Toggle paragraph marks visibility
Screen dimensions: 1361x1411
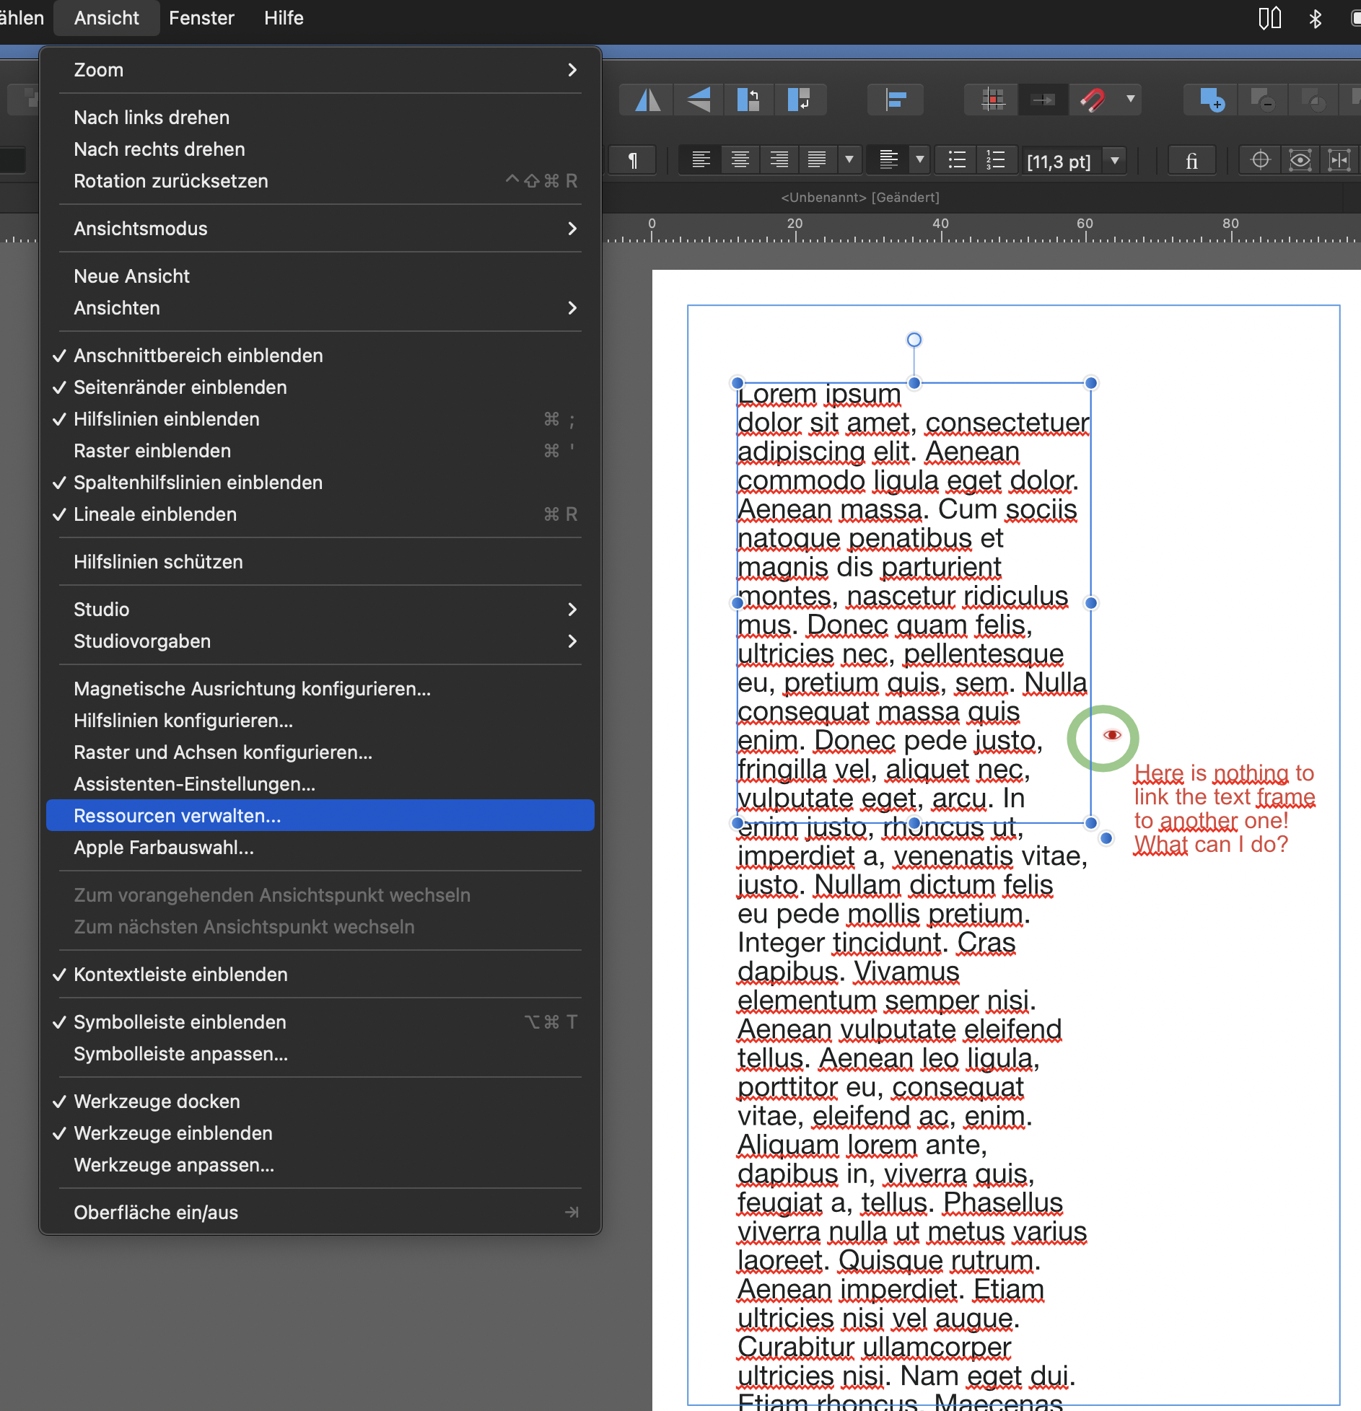(632, 160)
